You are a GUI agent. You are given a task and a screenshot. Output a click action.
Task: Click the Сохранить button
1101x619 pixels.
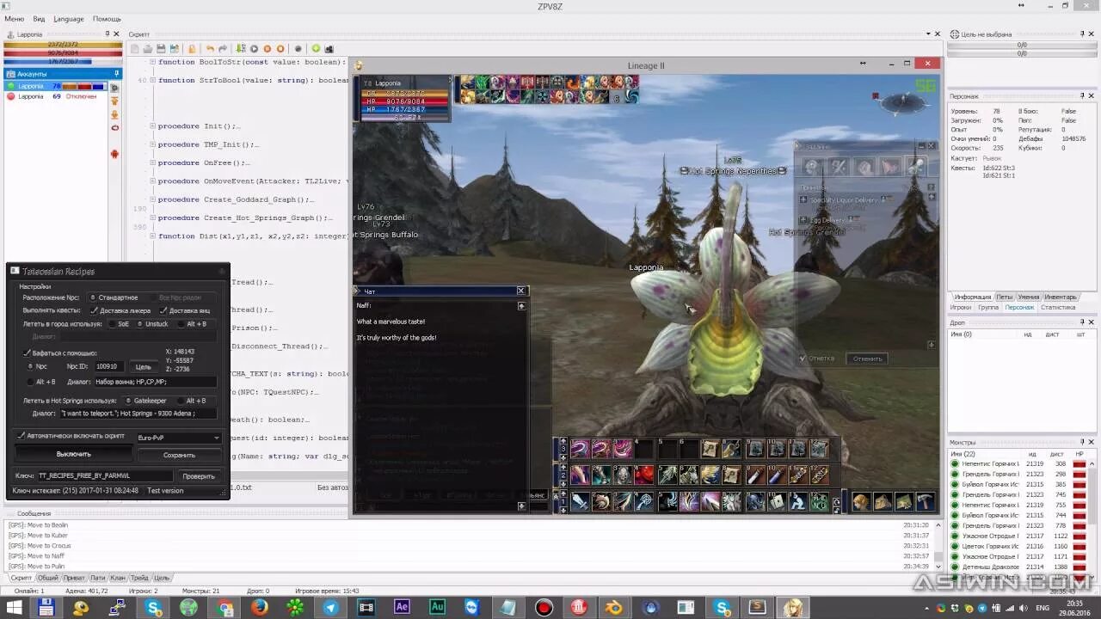click(179, 455)
